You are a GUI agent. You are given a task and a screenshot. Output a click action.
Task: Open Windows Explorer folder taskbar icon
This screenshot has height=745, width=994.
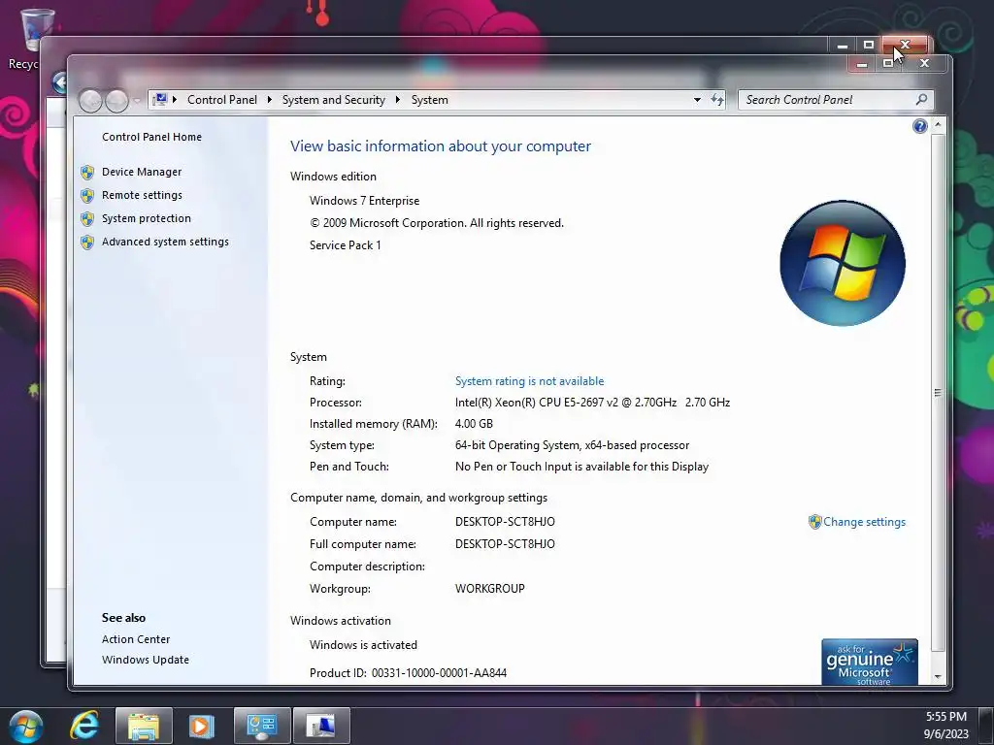point(144,726)
